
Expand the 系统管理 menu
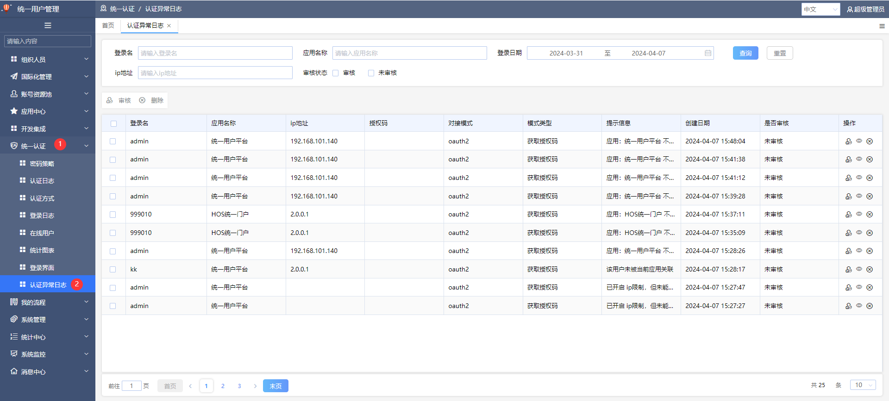[x=48, y=319]
